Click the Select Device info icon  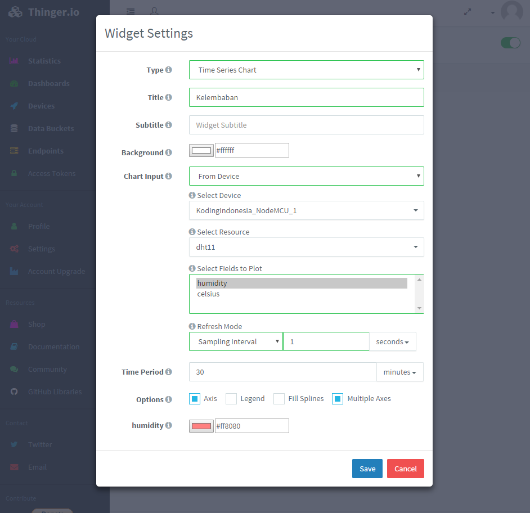tap(192, 195)
